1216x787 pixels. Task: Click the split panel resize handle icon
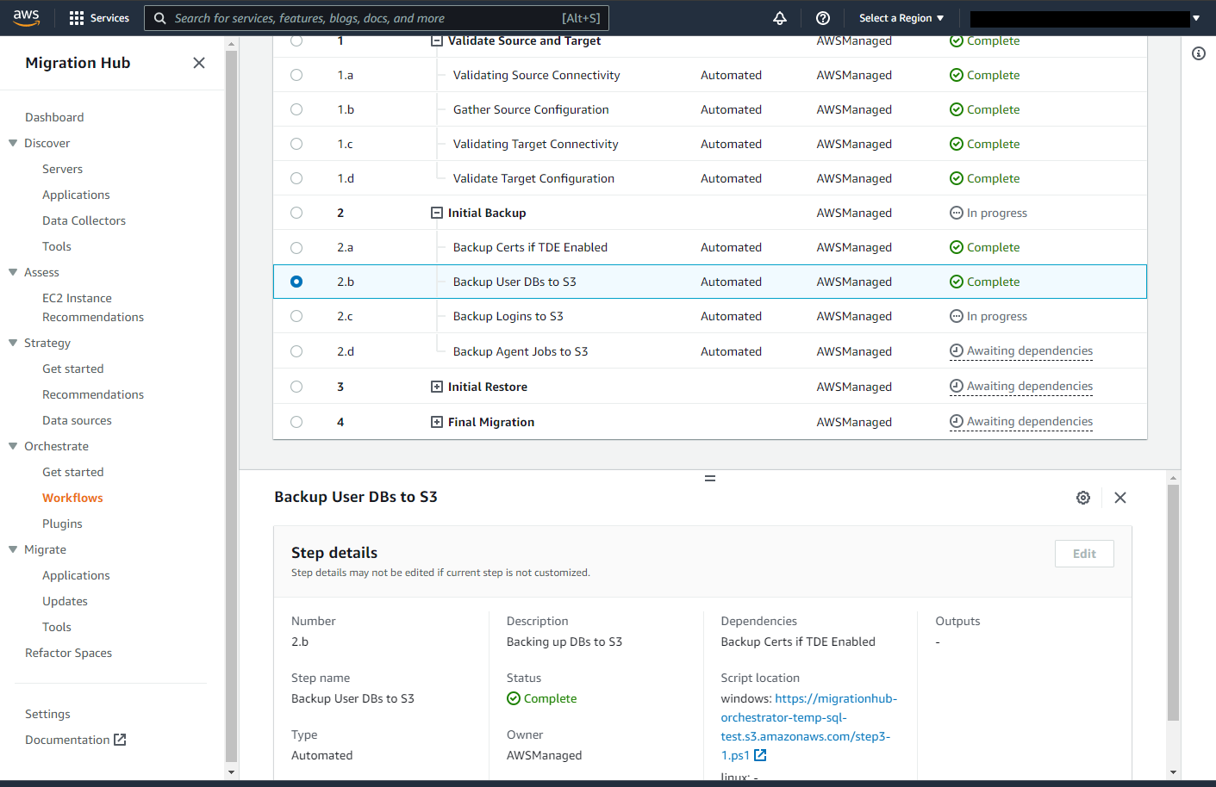[710, 479]
